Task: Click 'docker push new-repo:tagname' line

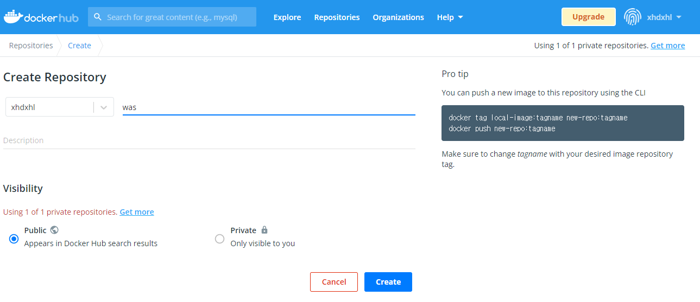Action: pos(502,128)
